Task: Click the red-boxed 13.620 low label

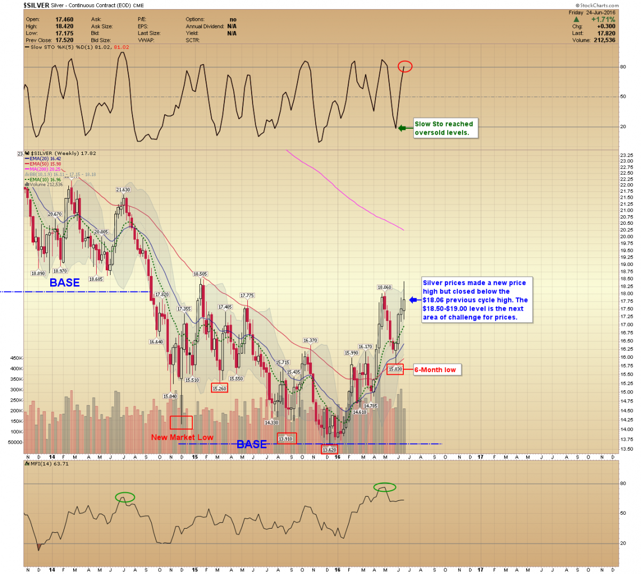Action: point(330,450)
